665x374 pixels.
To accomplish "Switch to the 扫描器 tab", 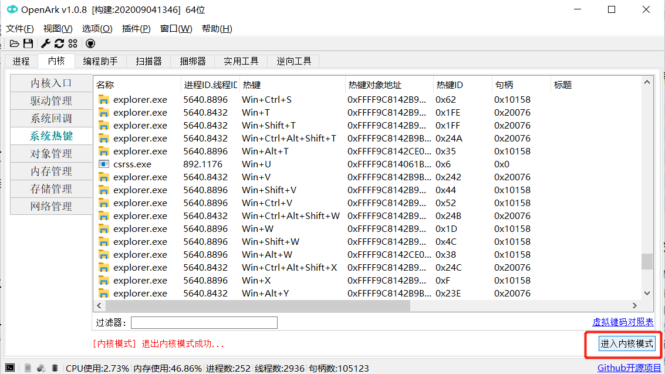I will pos(148,62).
